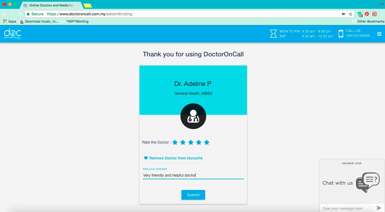
Task: Open Other Bookmarks folder
Action: [x=368, y=21]
